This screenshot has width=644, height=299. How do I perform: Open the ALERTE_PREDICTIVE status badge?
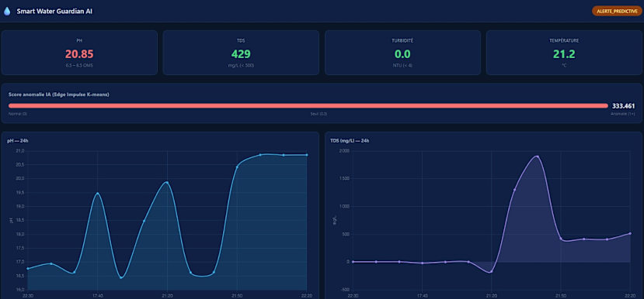click(x=617, y=11)
